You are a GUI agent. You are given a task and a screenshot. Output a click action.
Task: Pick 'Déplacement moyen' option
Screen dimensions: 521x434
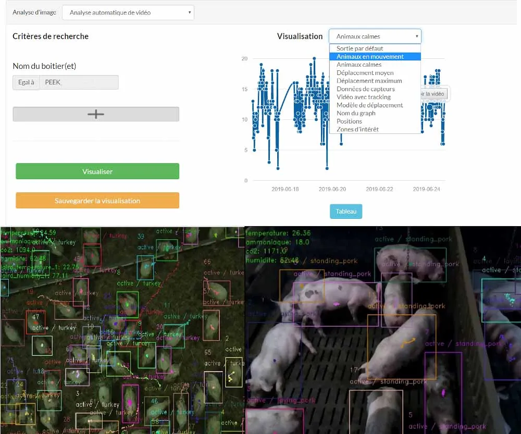pos(365,73)
